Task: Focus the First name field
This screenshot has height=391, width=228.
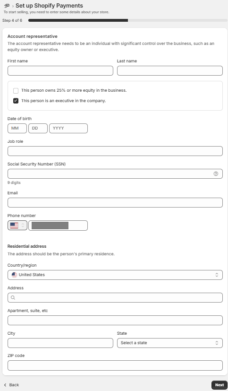Action: [x=60, y=71]
